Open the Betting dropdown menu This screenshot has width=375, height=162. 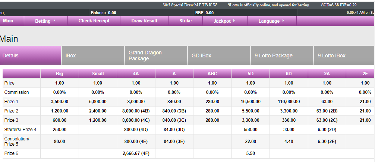click(45, 21)
